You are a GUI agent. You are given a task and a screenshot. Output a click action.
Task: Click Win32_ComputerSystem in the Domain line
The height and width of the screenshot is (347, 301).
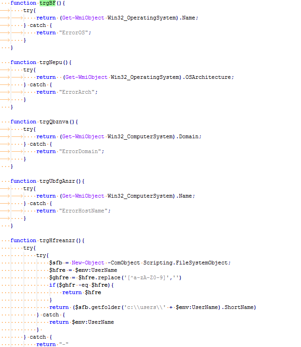pyautogui.click(x=141, y=136)
